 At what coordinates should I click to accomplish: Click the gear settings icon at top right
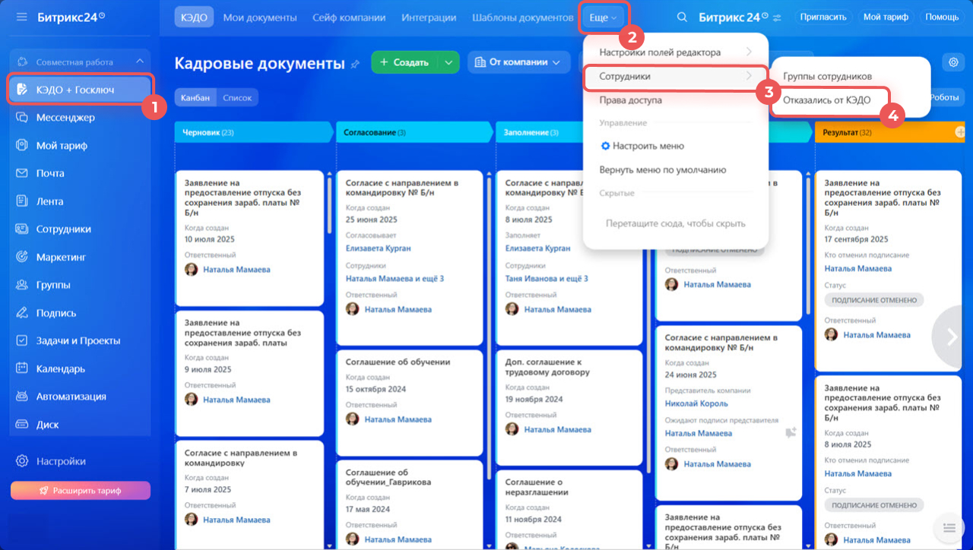click(952, 62)
